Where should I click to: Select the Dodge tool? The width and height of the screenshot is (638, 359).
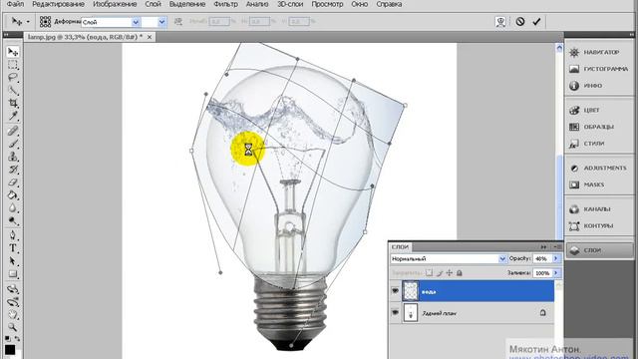coord(13,221)
